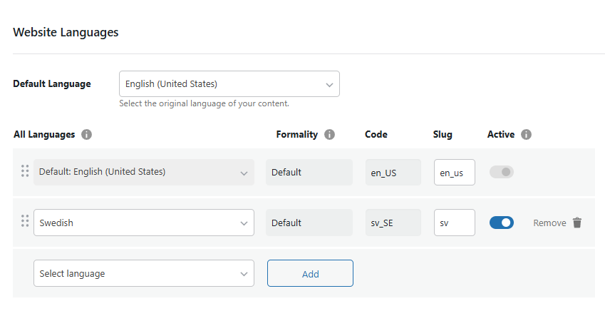
Task: Open the Default Language dropdown
Action: tap(229, 84)
